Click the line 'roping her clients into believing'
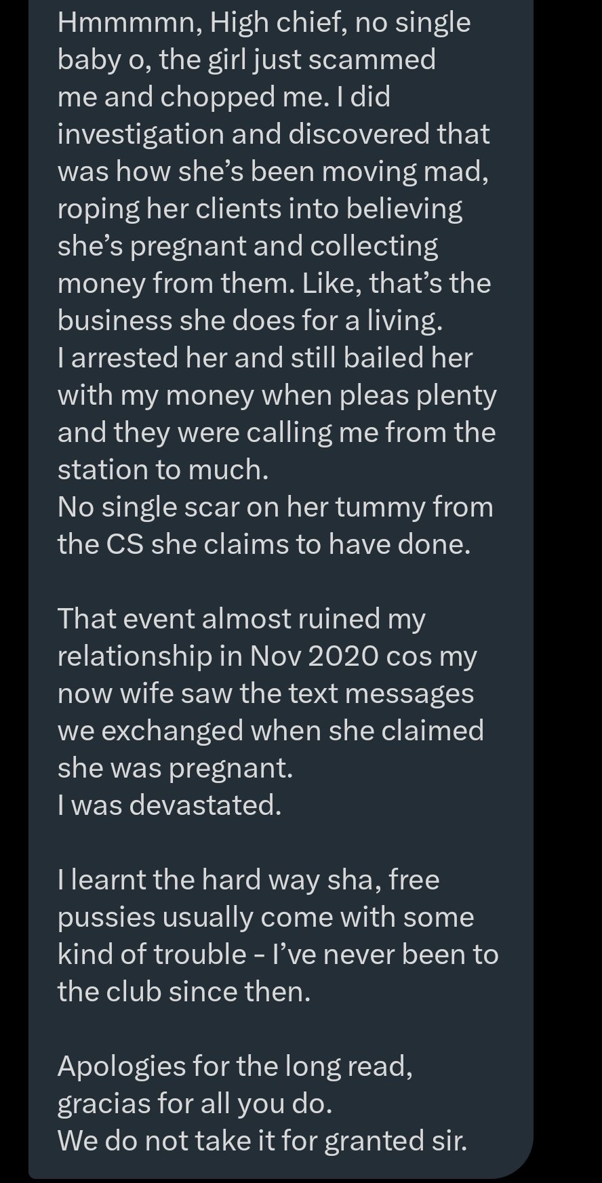 (259, 209)
